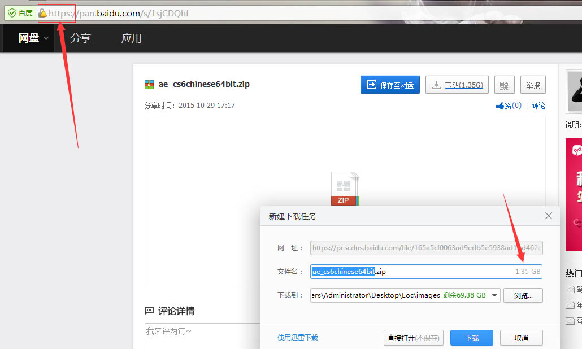Click the Baidu security shield badge
This screenshot has height=349, width=582.
(20, 14)
